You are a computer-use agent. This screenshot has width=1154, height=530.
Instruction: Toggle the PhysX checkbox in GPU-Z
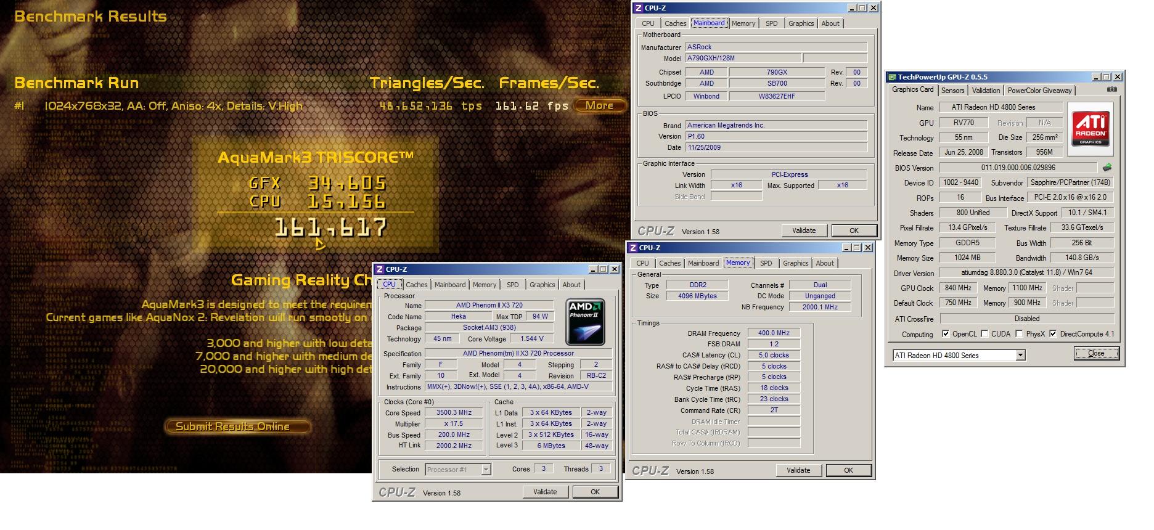1019,334
